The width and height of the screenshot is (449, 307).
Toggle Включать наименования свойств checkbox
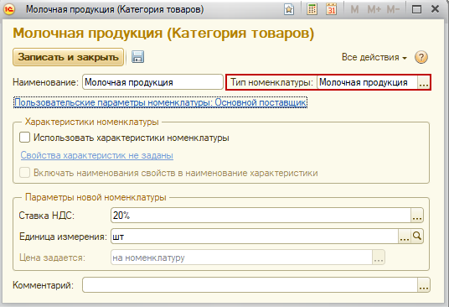tap(24, 173)
